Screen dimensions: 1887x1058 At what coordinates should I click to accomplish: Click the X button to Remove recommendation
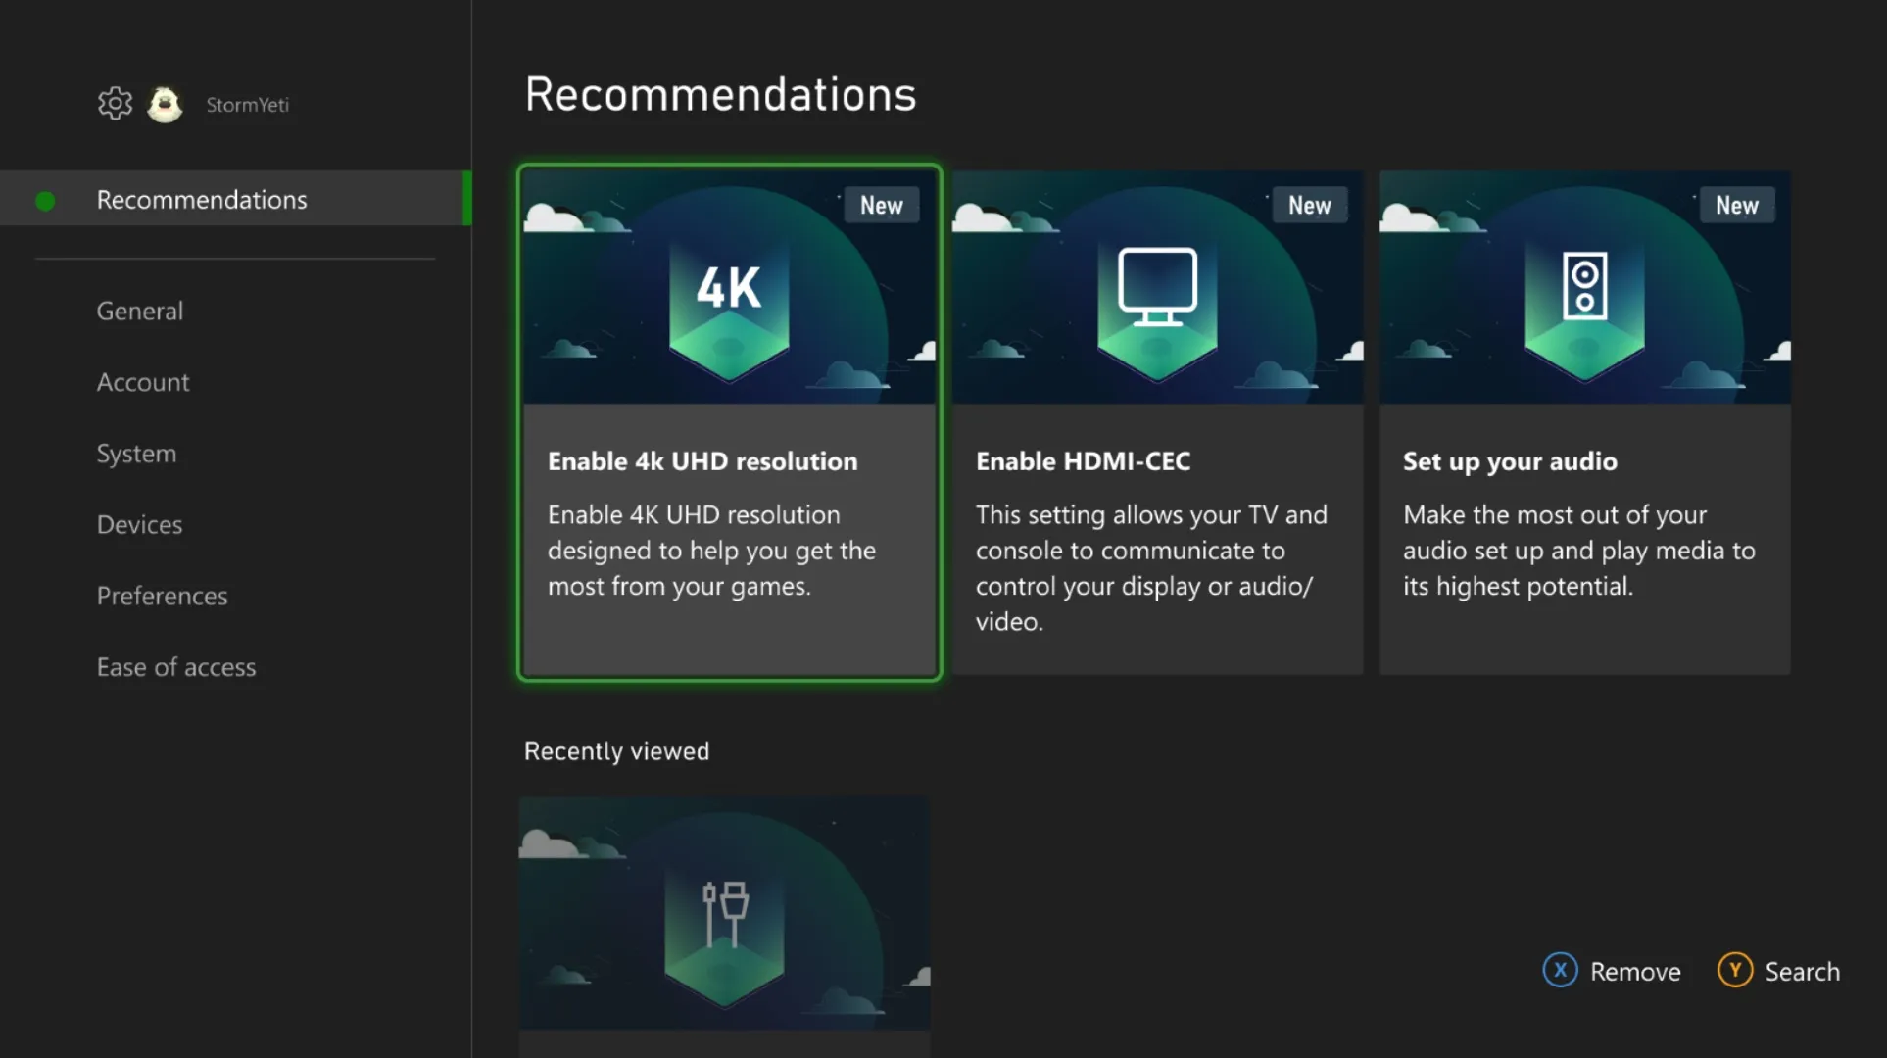click(x=1561, y=970)
